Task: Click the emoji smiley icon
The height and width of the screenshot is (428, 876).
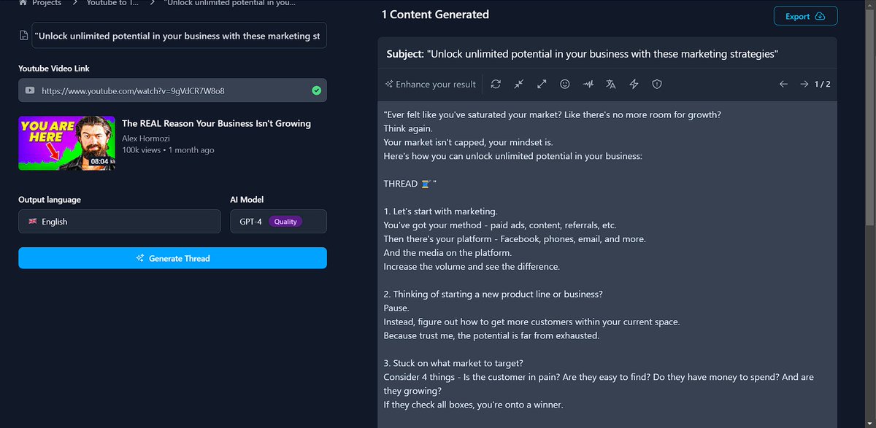Action: (x=565, y=84)
